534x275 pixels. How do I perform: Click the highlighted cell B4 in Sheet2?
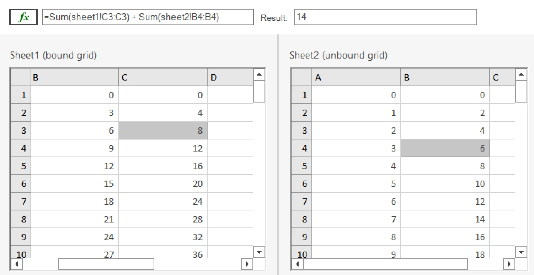tap(444, 148)
